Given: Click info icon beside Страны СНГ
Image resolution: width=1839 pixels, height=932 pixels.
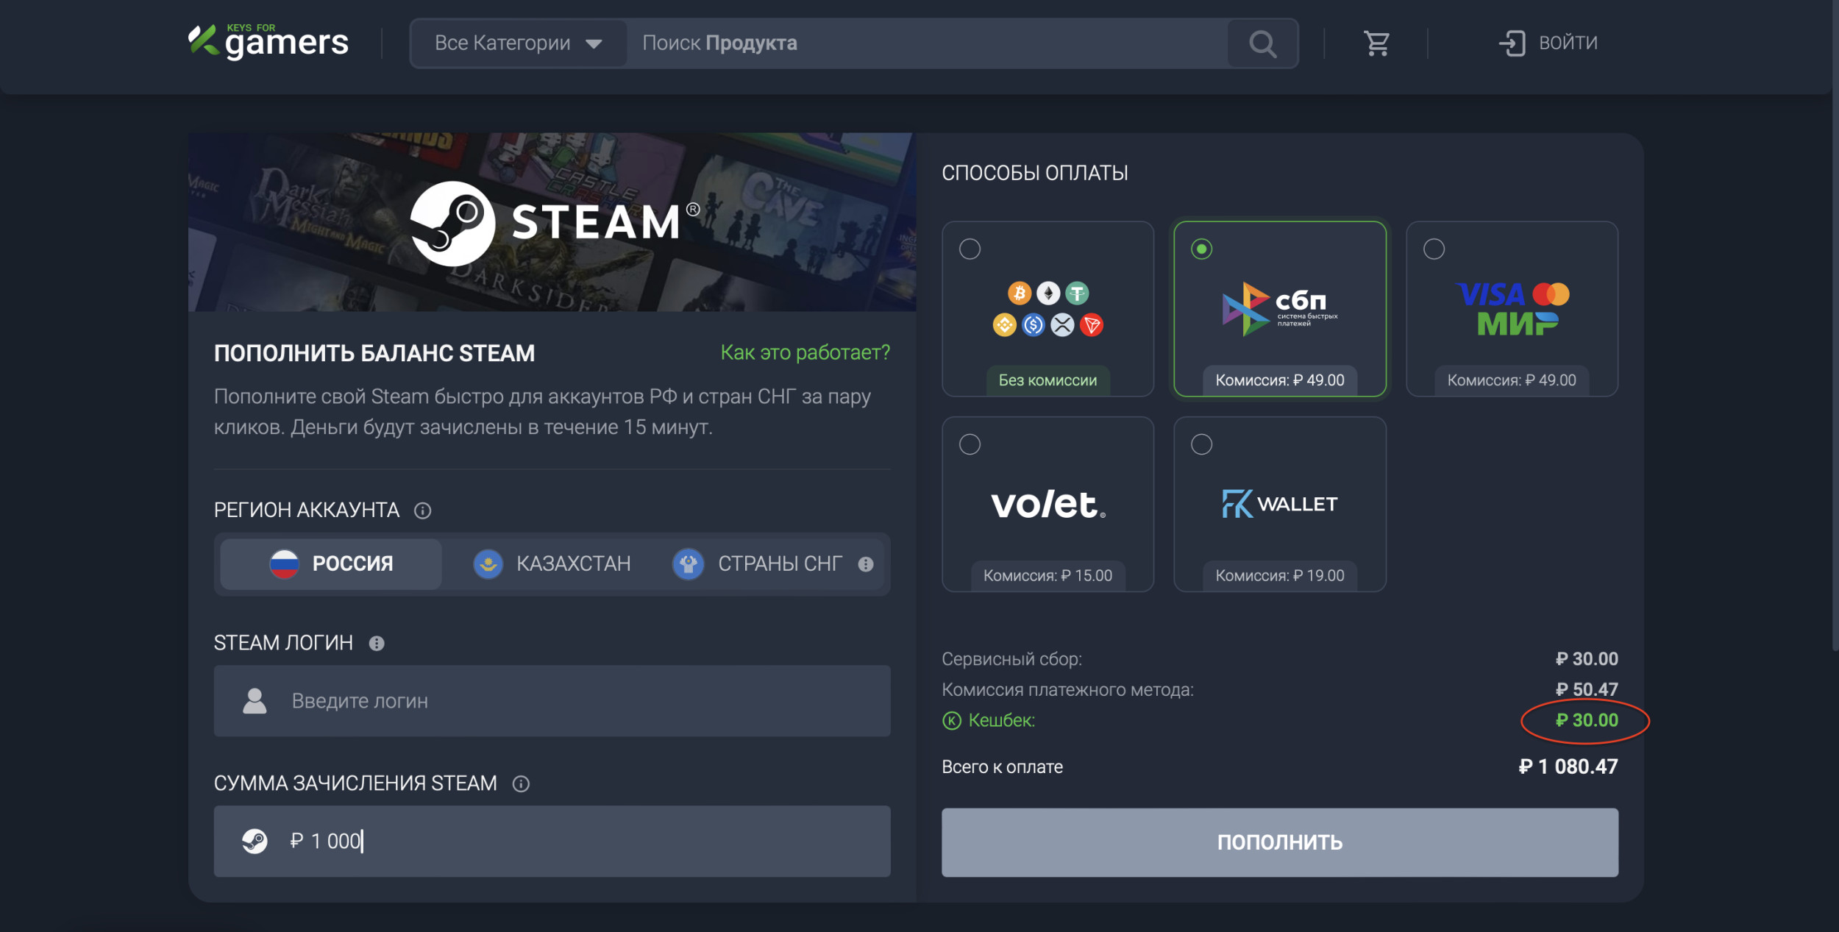Looking at the screenshot, I should click(x=866, y=564).
